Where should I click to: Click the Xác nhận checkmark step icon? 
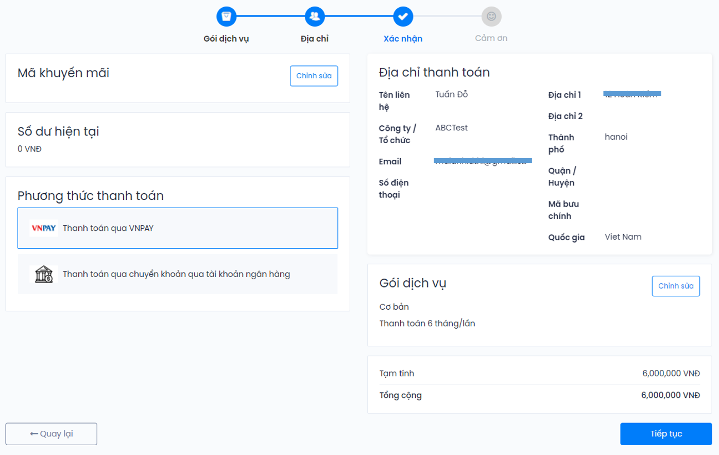[x=403, y=16]
